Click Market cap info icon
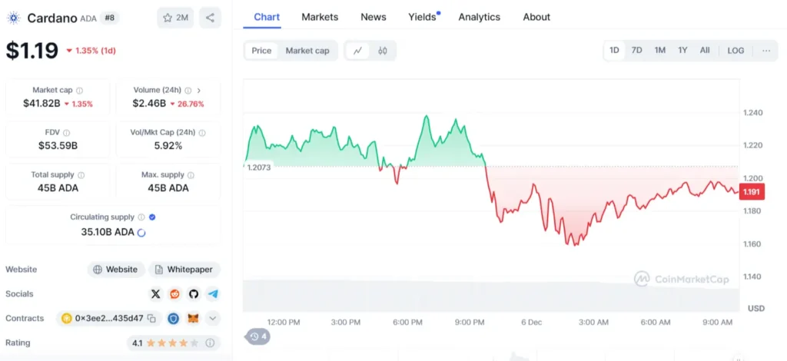The height and width of the screenshot is (361, 787). (x=79, y=91)
